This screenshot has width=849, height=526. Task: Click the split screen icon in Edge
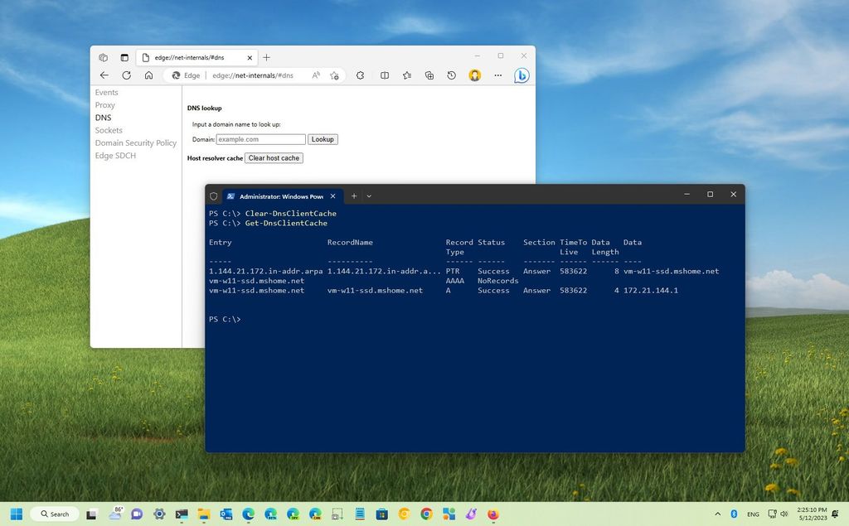(385, 75)
